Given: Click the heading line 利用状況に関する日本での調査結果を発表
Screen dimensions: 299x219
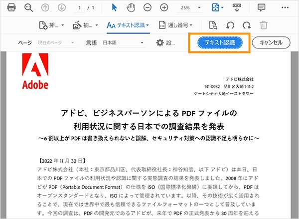Looking at the screenshot, I should pos(149,126).
